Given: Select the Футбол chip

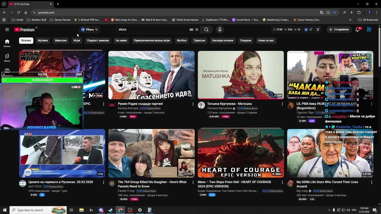Looking at the screenshot, I should (x=182, y=40).
